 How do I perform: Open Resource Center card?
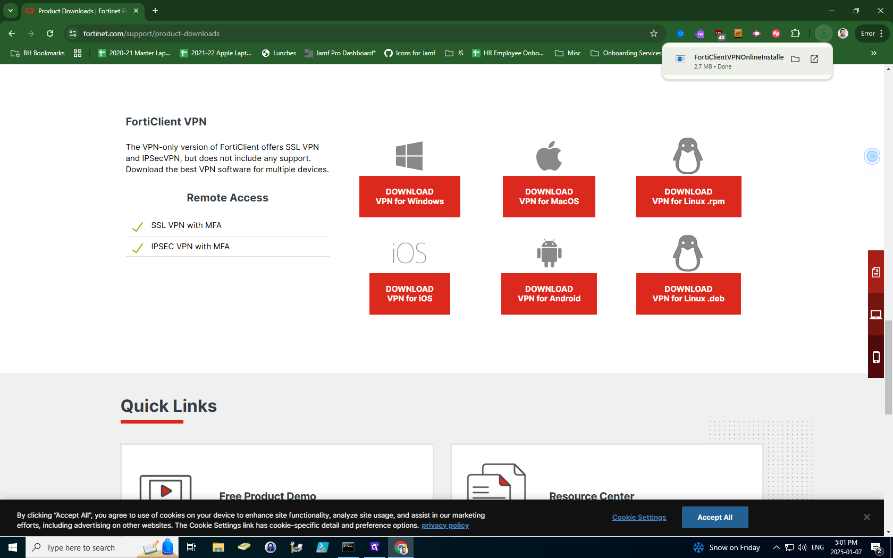click(x=606, y=472)
